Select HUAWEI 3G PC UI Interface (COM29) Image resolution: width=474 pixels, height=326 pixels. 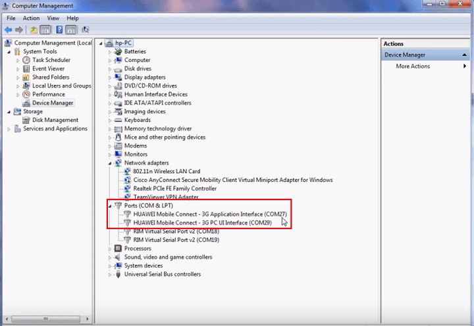tap(202, 223)
